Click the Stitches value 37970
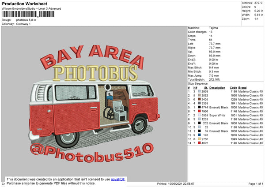The height and width of the screenshot is (187, 265). click(x=258, y=3)
